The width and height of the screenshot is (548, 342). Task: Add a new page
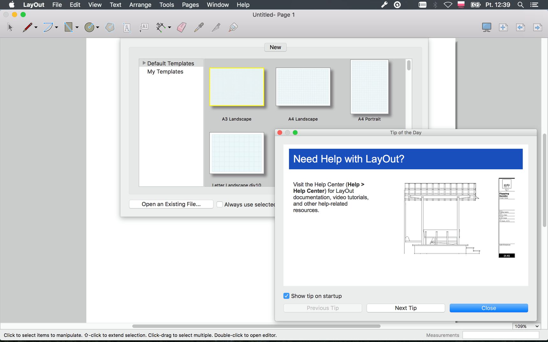[503, 27]
